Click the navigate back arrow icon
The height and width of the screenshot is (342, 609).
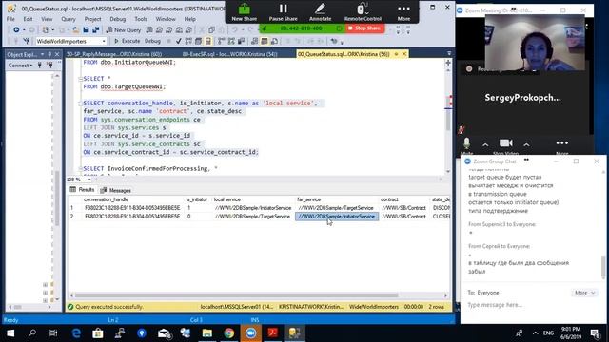point(16,29)
